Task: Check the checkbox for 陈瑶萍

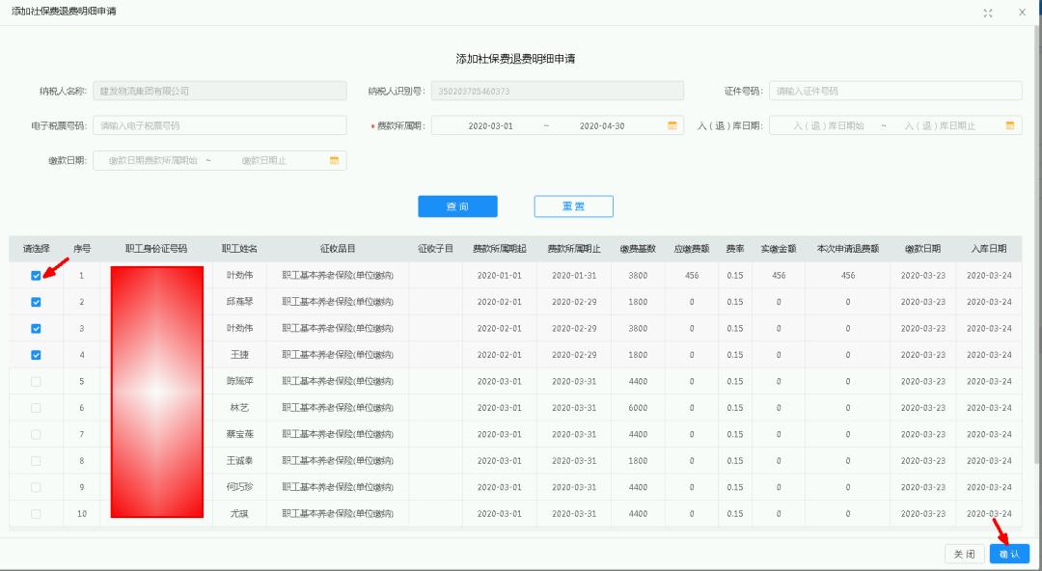Action: [x=35, y=381]
